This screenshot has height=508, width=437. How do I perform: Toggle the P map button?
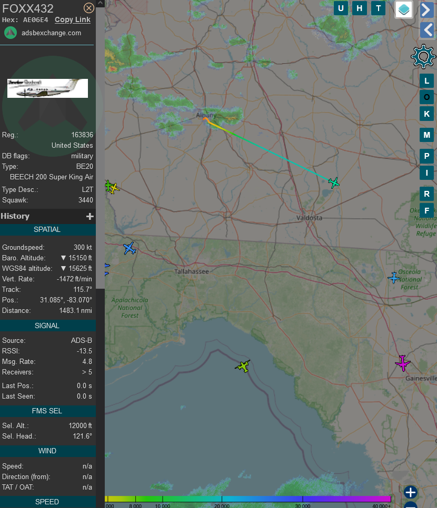click(x=426, y=156)
